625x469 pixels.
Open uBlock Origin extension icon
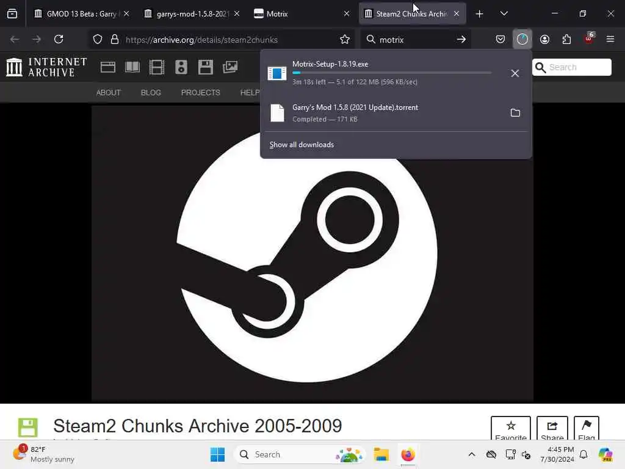[x=589, y=40]
